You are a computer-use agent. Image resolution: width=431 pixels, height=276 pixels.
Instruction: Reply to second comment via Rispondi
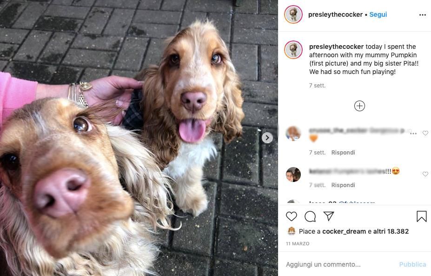[x=343, y=185]
